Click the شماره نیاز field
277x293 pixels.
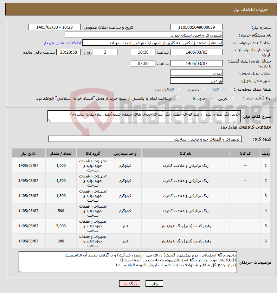tap(197, 27)
